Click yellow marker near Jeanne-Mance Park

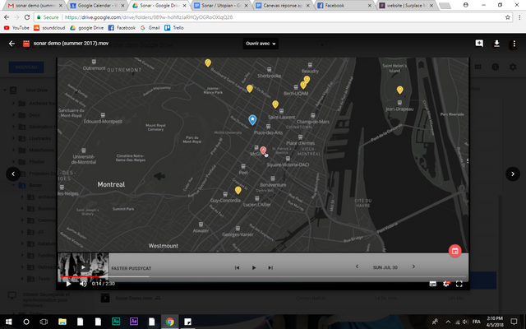(249, 89)
